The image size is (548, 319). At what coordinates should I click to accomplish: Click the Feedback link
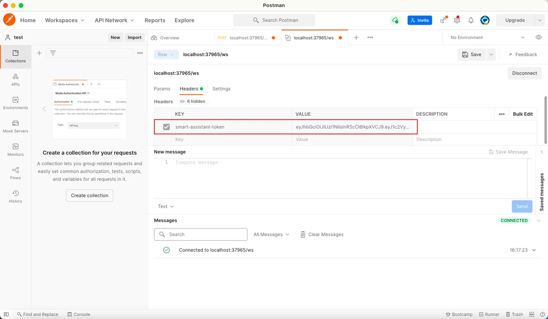click(x=522, y=54)
